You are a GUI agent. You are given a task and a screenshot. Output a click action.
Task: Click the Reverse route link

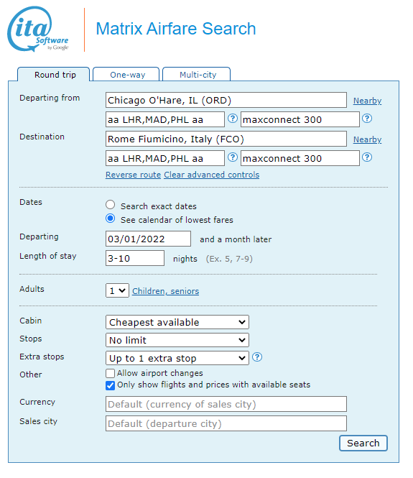[x=133, y=175]
